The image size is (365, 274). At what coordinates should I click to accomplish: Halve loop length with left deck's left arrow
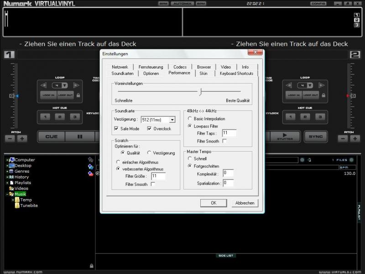[44, 85]
